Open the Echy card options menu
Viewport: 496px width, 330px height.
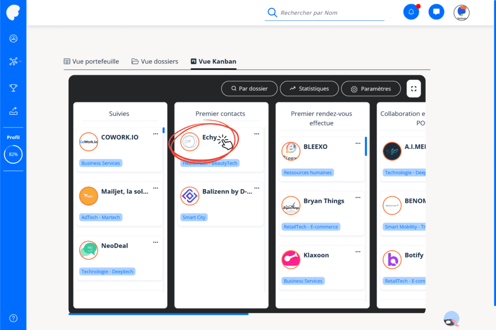(x=257, y=134)
